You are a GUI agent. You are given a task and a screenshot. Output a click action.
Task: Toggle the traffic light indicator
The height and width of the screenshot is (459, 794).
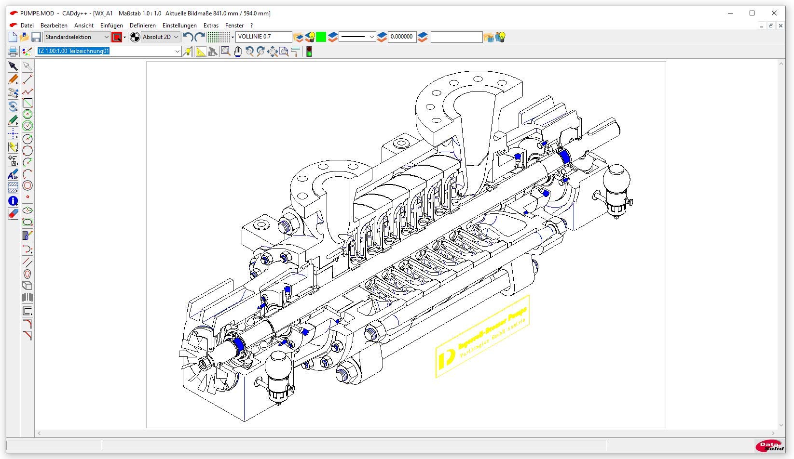[309, 52]
